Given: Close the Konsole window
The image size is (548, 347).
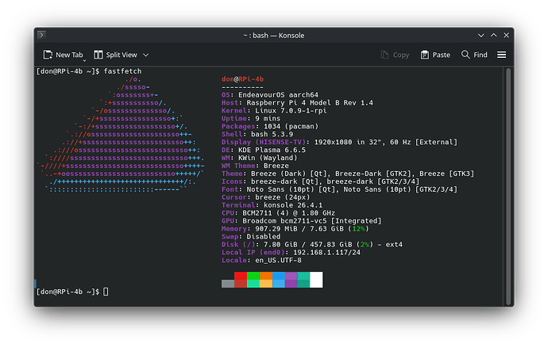Looking at the screenshot, I should click(507, 35).
